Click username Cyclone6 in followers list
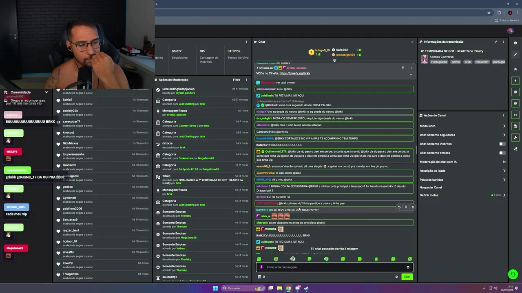 click(69, 198)
